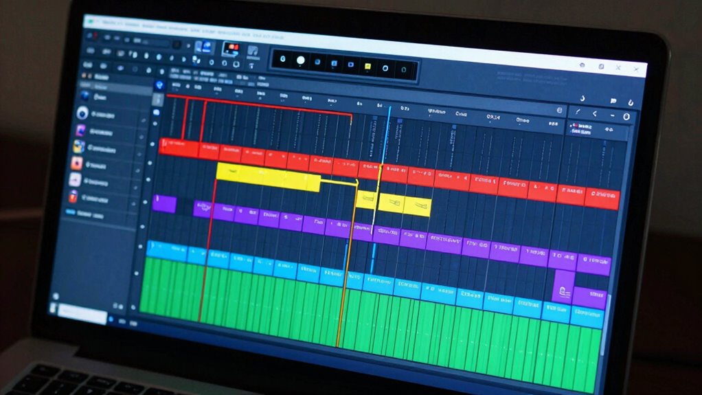This screenshot has width=702, height=395.
Task: Collapse the right panel using the left chevron
Action: point(595,113)
